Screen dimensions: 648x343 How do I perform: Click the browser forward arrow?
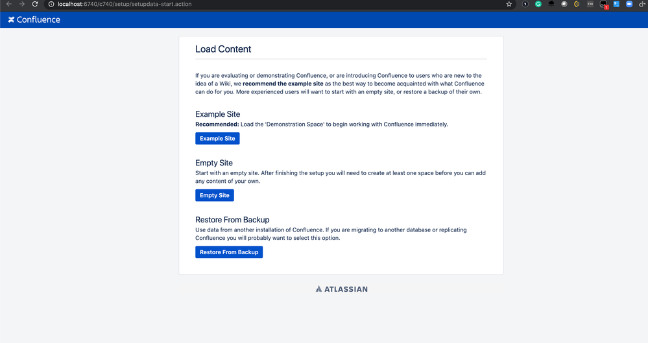click(x=22, y=4)
